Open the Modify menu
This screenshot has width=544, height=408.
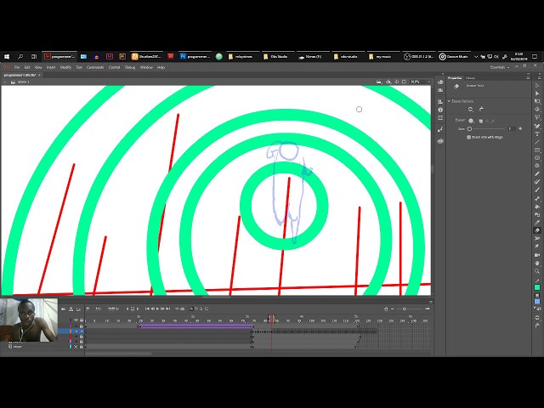coord(65,67)
